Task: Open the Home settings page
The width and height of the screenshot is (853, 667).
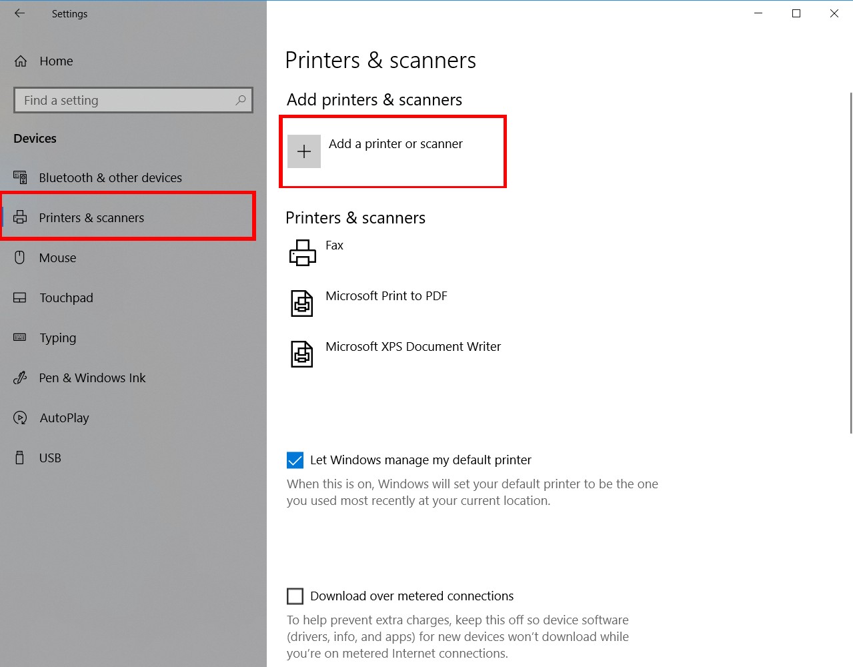Action: (x=56, y=61)
